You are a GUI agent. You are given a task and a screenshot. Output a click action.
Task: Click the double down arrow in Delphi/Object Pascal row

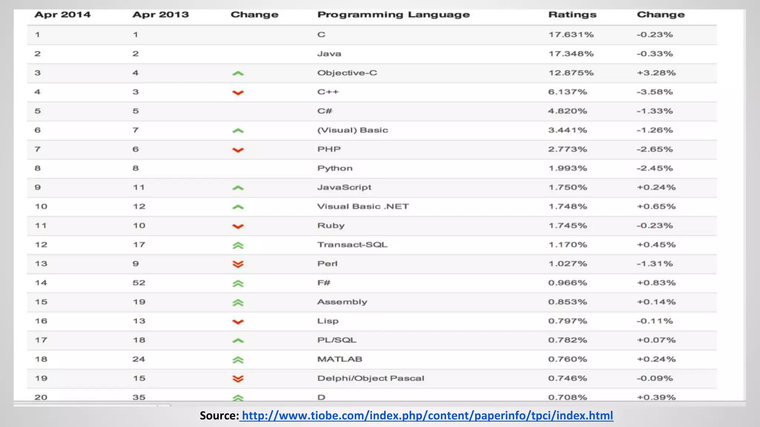point(238,379)
